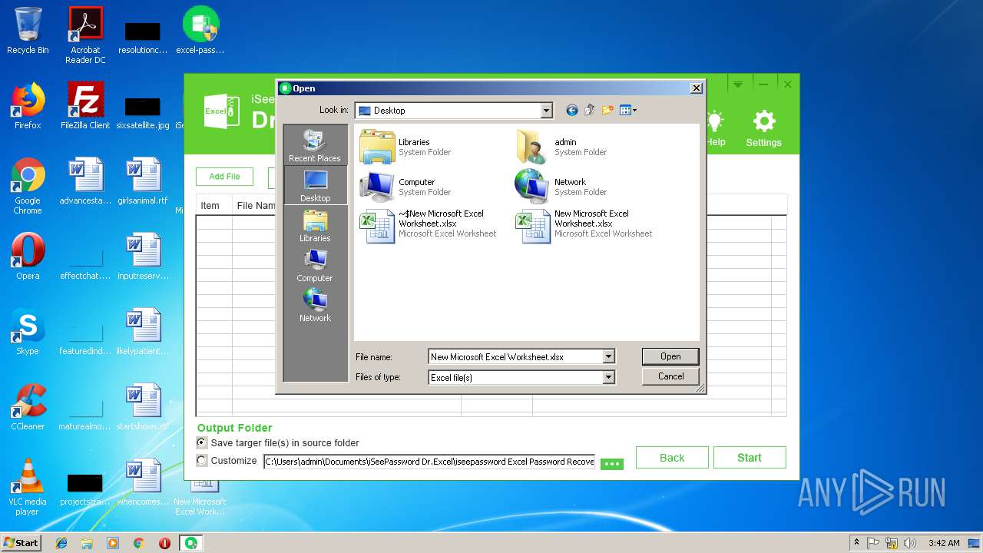Screen dimensions: 983x553
Task: Select the admin system folder item
Action: (562, 147)
